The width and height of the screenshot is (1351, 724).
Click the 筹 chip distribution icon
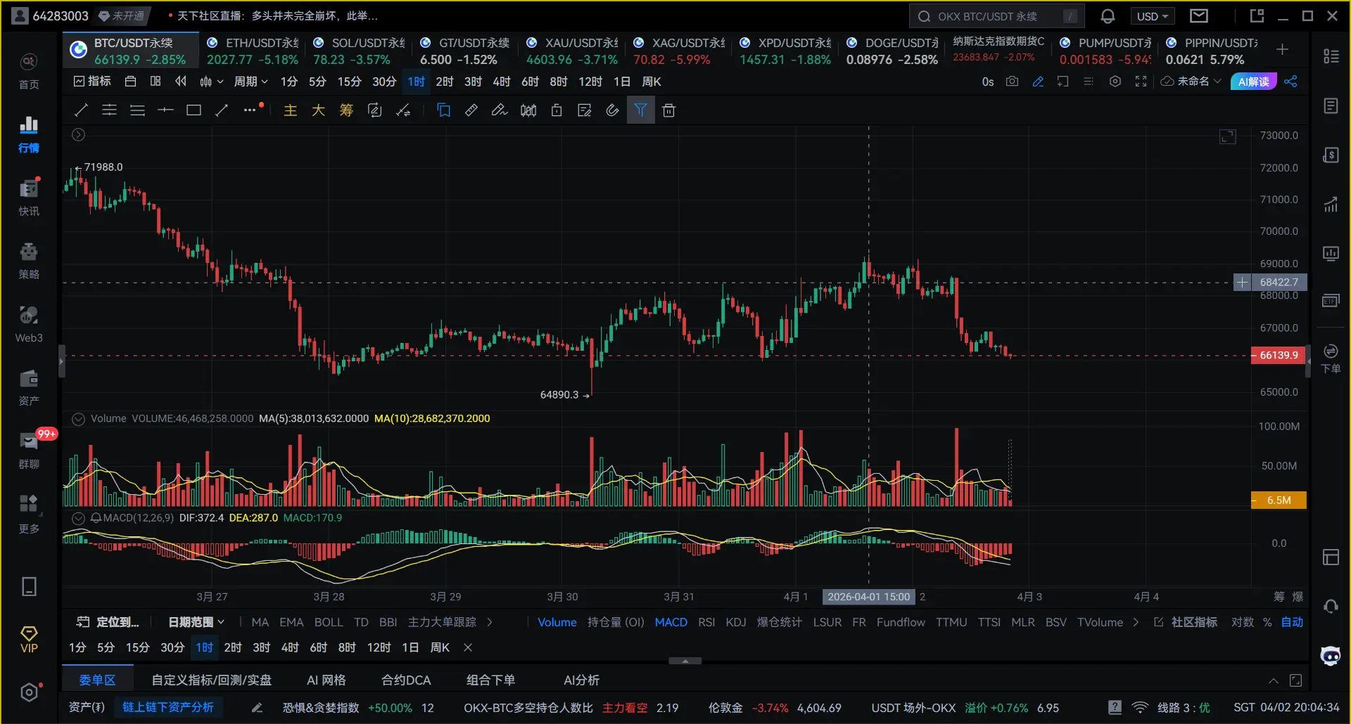coord(346,110)
